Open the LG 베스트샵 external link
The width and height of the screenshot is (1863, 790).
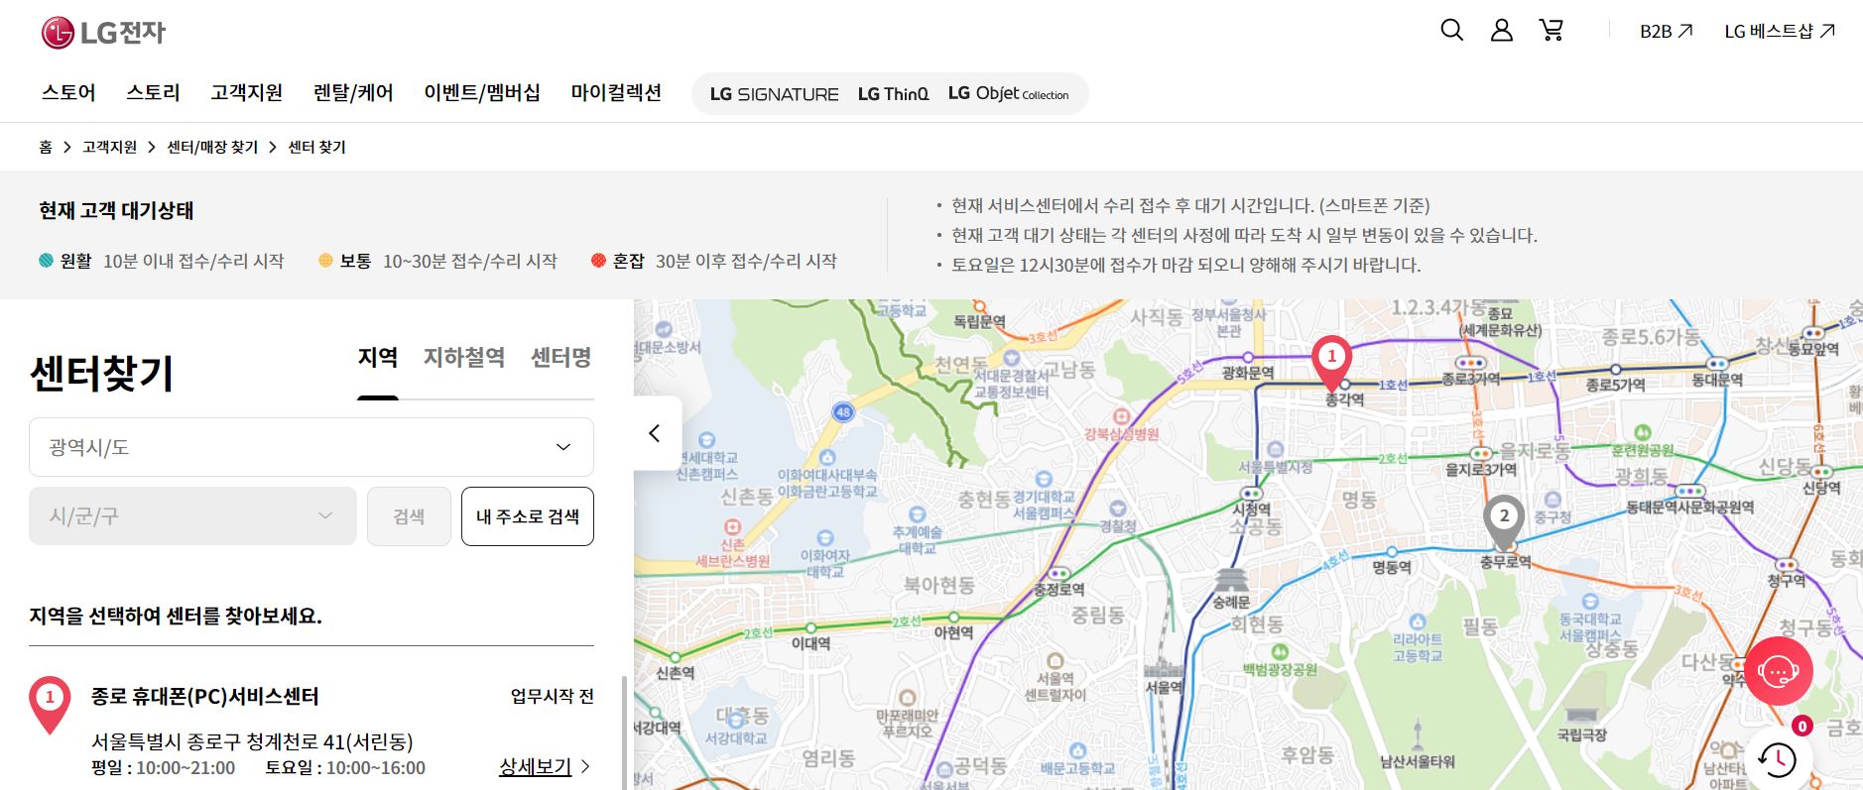[1780, 32]
